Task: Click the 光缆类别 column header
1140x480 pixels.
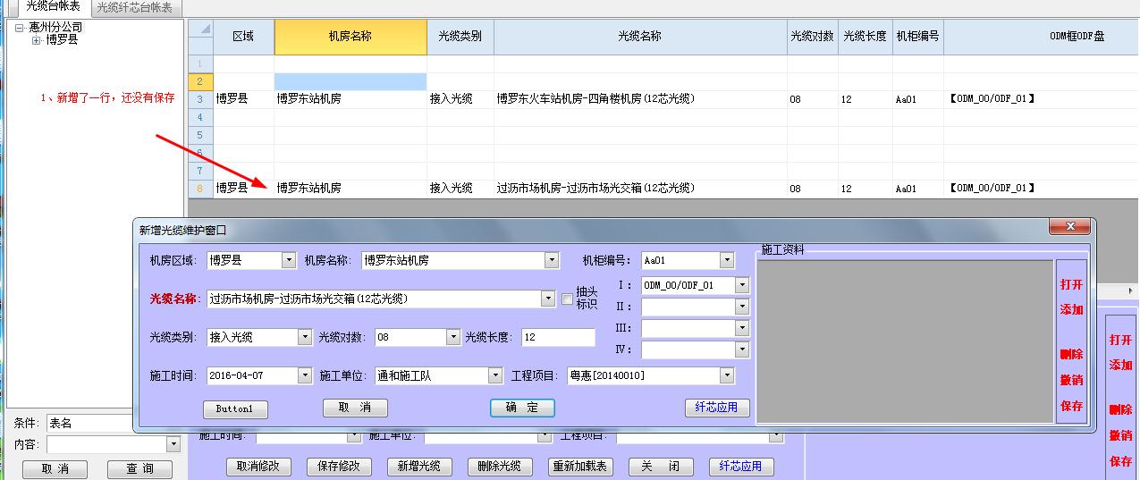Action: click(x=460, y=37)
